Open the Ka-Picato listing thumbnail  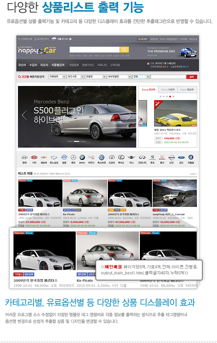[x=85, y=193]
